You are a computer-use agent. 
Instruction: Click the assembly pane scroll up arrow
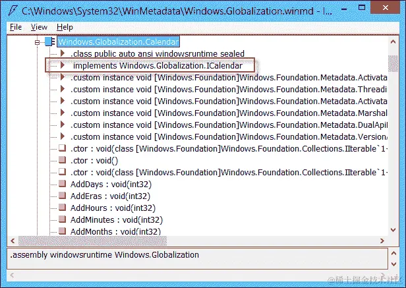393,253
